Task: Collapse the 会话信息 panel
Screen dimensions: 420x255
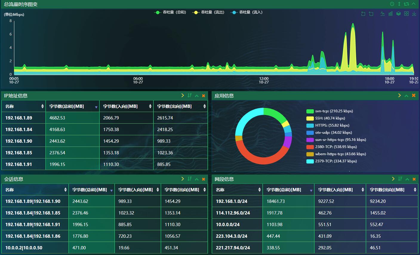Action: point(197,179)
